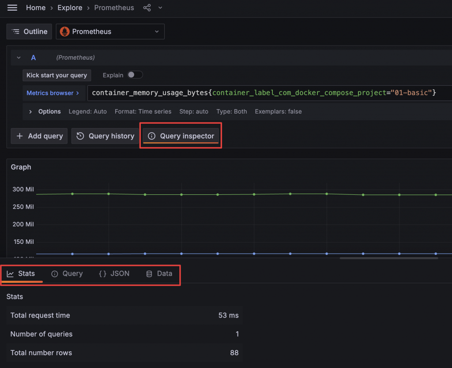Click the Total number rows label
The height and width of the screenshot is (368, 452).
pyautogui.click(x=41, y=353)
